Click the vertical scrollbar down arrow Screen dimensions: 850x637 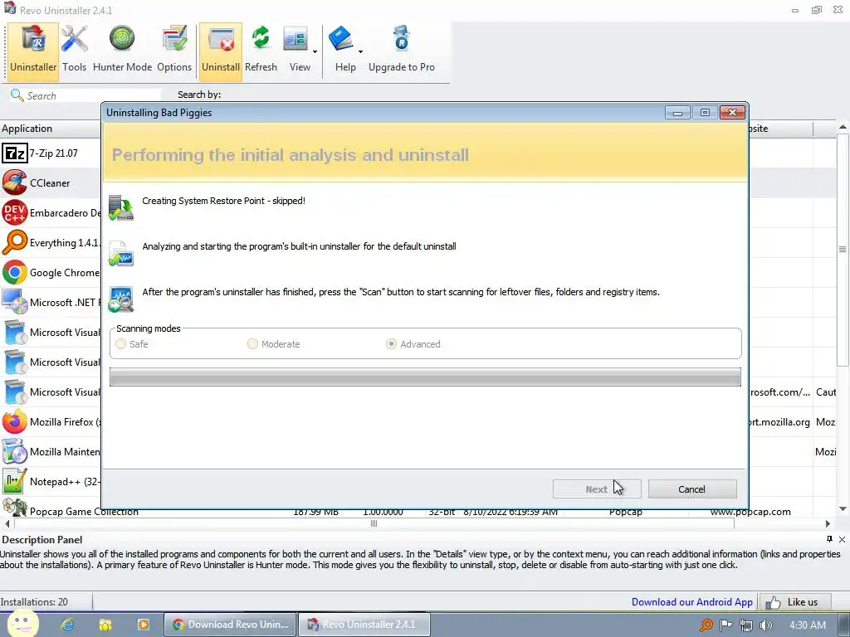843,508
